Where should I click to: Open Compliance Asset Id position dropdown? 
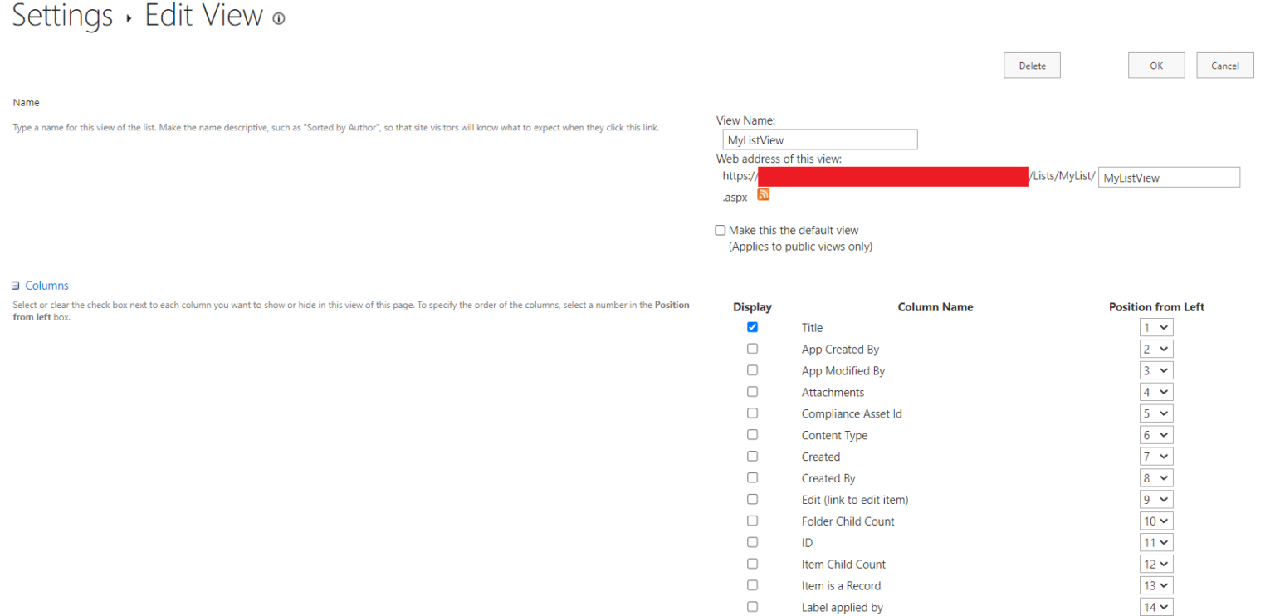point(1156,413)
